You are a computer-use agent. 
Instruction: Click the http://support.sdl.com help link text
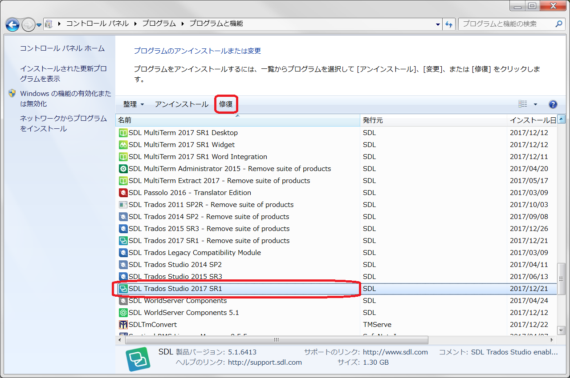click(x=265, y=362)
